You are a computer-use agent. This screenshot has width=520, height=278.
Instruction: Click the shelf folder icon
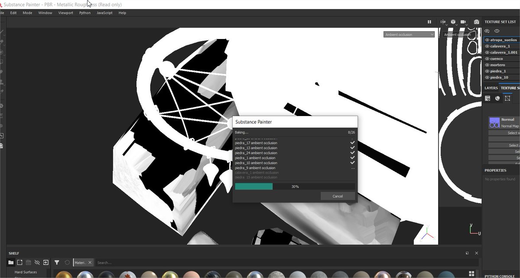[11, 262]
